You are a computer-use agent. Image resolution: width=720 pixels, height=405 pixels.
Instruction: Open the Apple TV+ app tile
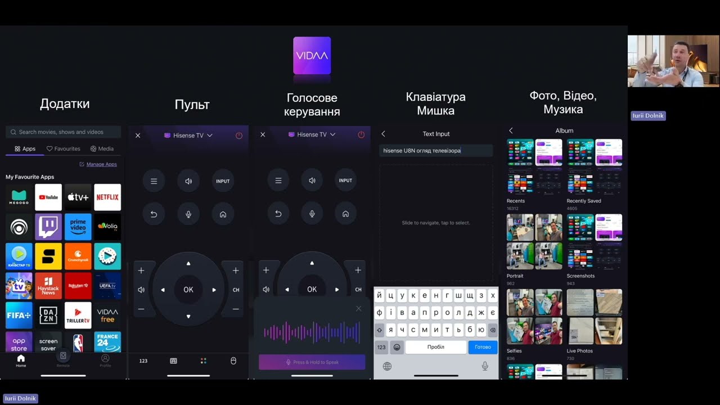pos(78,197)
